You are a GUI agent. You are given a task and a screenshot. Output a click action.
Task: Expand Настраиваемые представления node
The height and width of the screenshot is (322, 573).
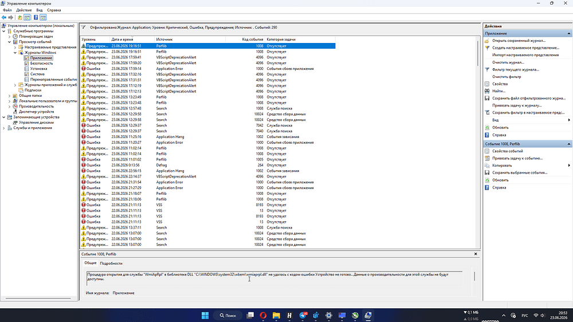pyautogui.click(x=15, y=47)
